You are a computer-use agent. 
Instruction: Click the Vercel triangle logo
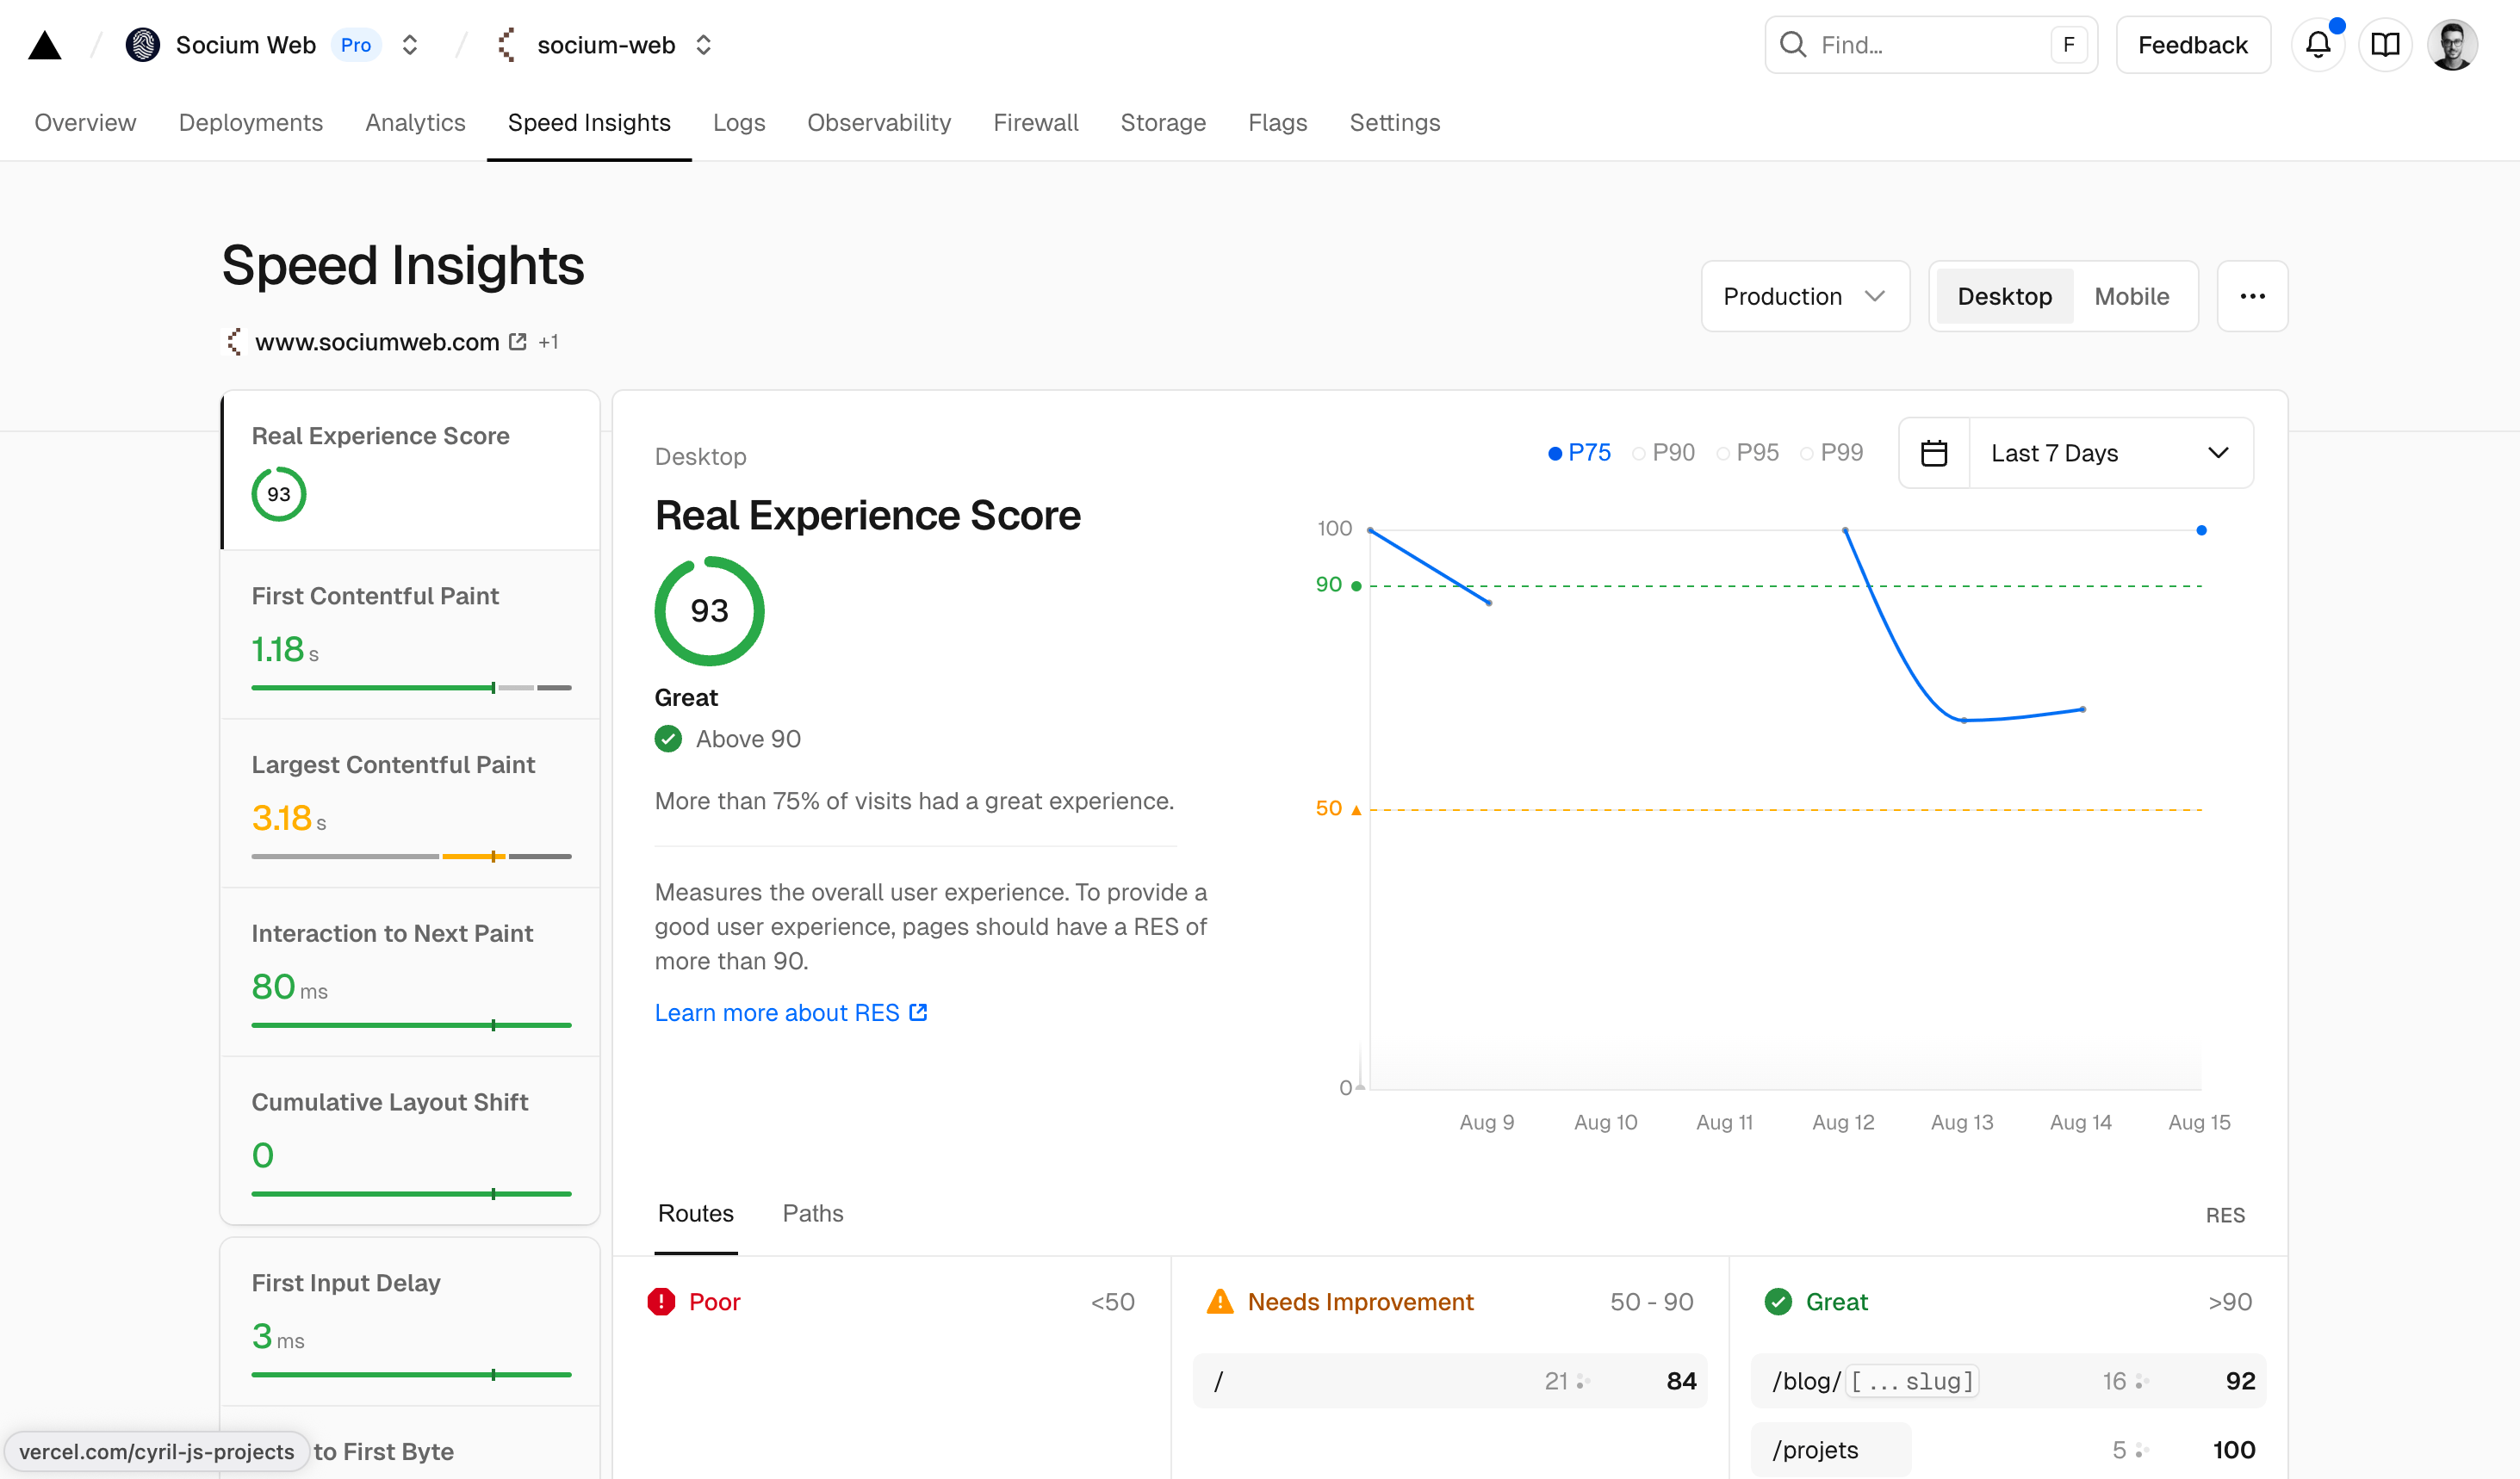44,44
